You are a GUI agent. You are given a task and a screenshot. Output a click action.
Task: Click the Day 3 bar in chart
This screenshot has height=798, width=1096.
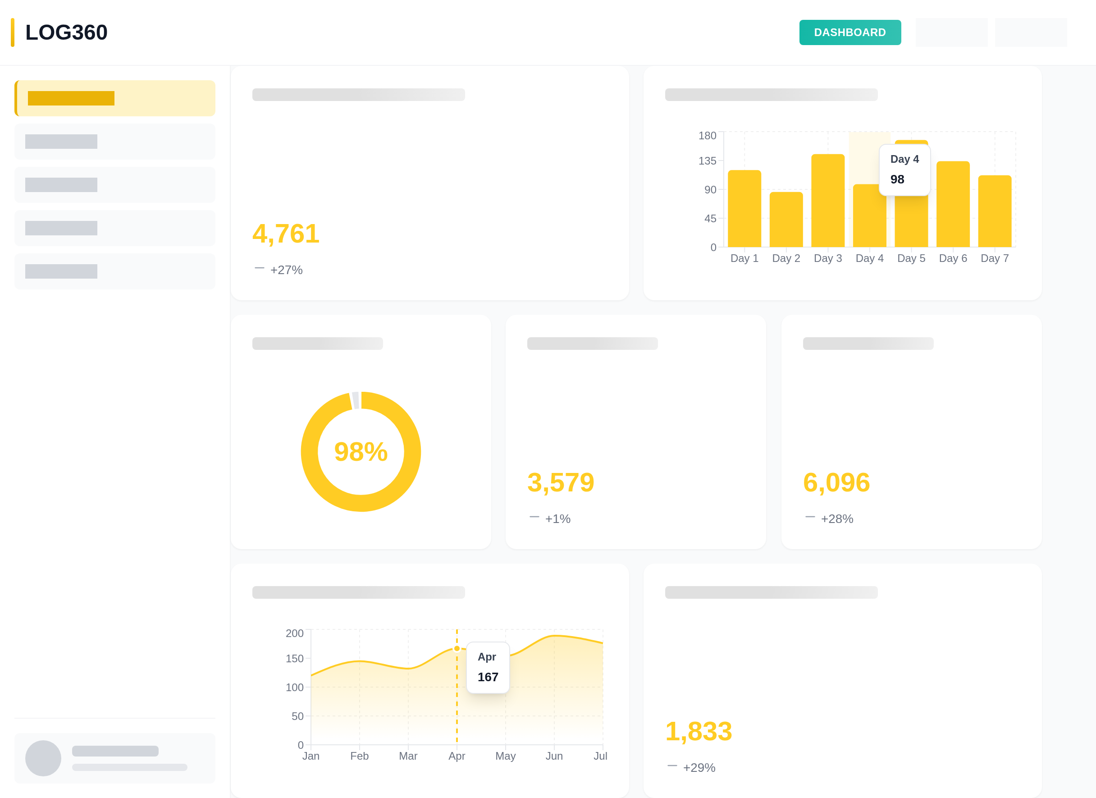pos(827,201)
